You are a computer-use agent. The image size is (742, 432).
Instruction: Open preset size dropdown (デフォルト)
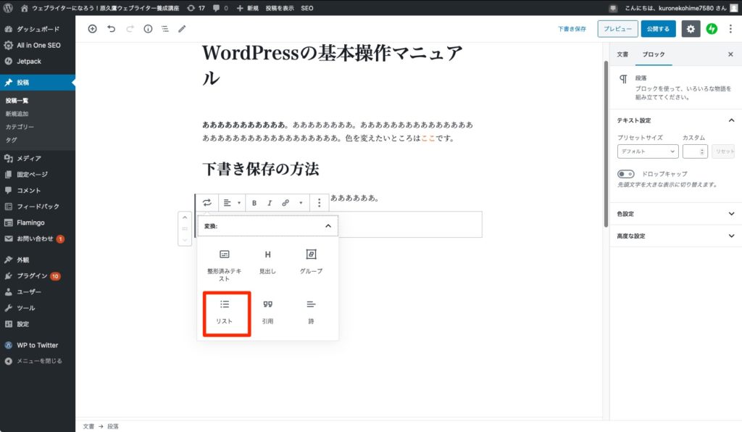tap(647, 151)
